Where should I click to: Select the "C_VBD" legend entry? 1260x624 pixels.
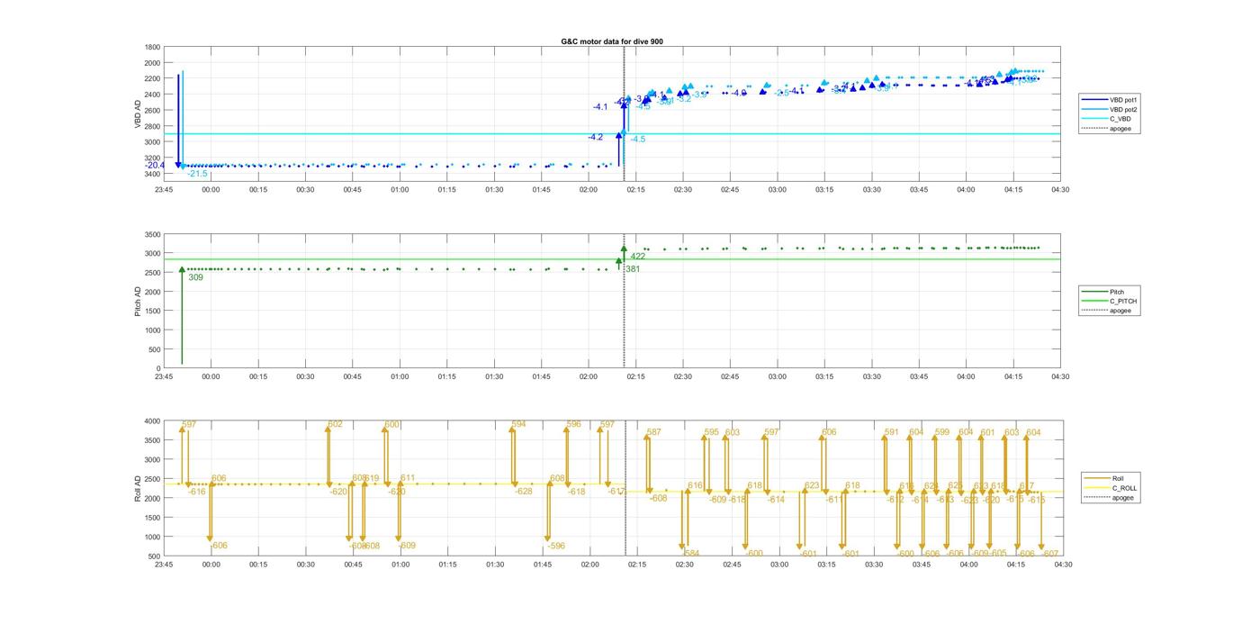click(1108, 119)
